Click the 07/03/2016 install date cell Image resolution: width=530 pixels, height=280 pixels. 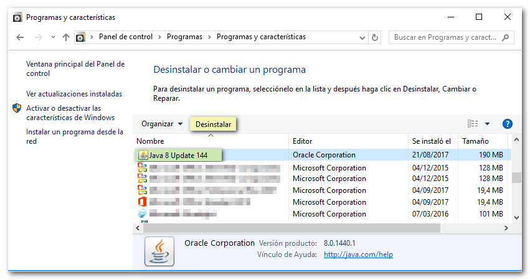click(430, 214)
